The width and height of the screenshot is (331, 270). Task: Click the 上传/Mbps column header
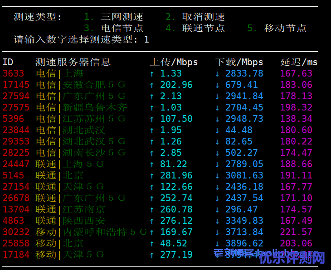[x=174, y=62]
